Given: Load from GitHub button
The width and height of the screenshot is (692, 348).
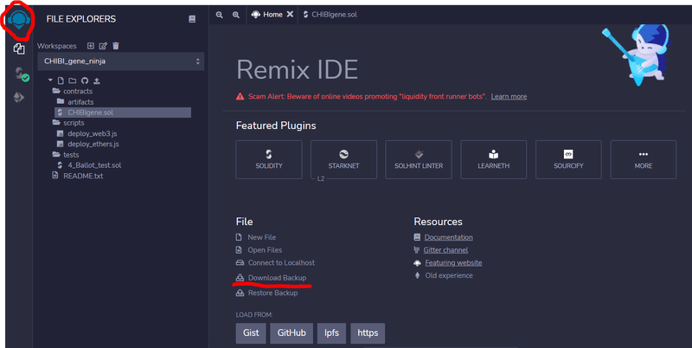Looking at the screenshot, I should click(x=292, y=333).
